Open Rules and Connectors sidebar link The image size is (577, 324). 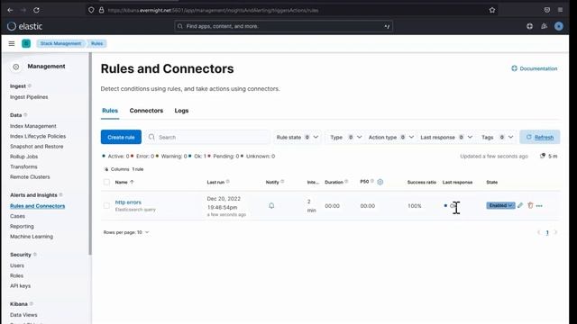click(38, 206)
